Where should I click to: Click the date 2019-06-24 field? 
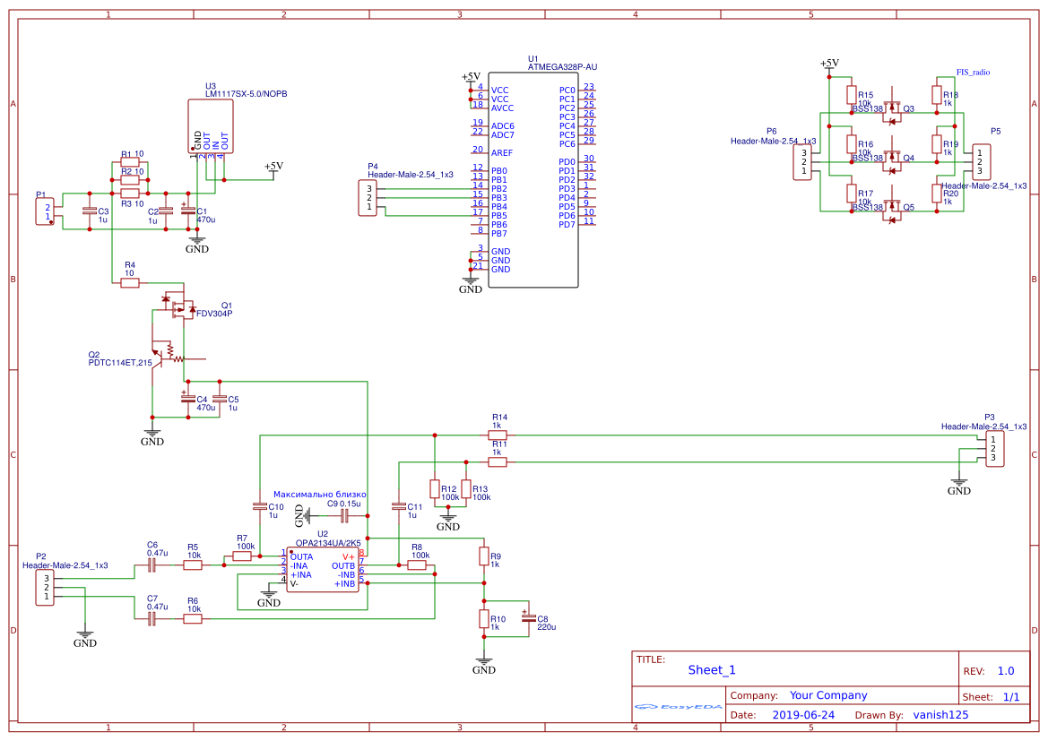802,715
